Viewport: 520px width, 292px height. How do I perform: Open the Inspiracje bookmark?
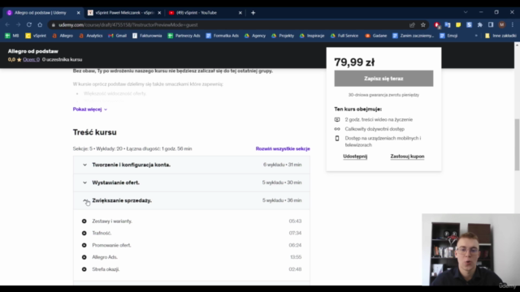point(312,36)
